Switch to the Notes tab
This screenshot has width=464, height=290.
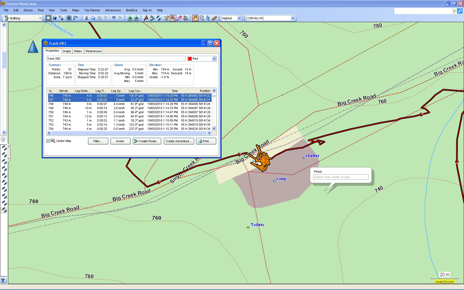point(78,51)
